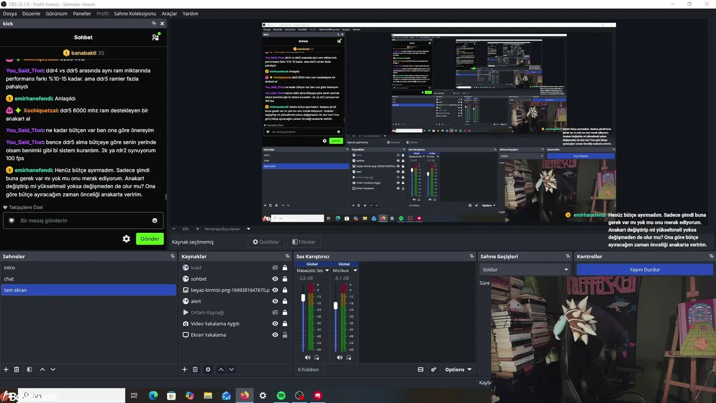
Task: Toggle monitoring headphone icon for Mic/Aux
Action: 349,357
